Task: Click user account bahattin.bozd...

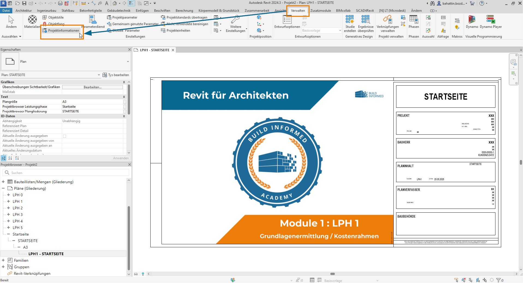Action: [x=452, y=3]
